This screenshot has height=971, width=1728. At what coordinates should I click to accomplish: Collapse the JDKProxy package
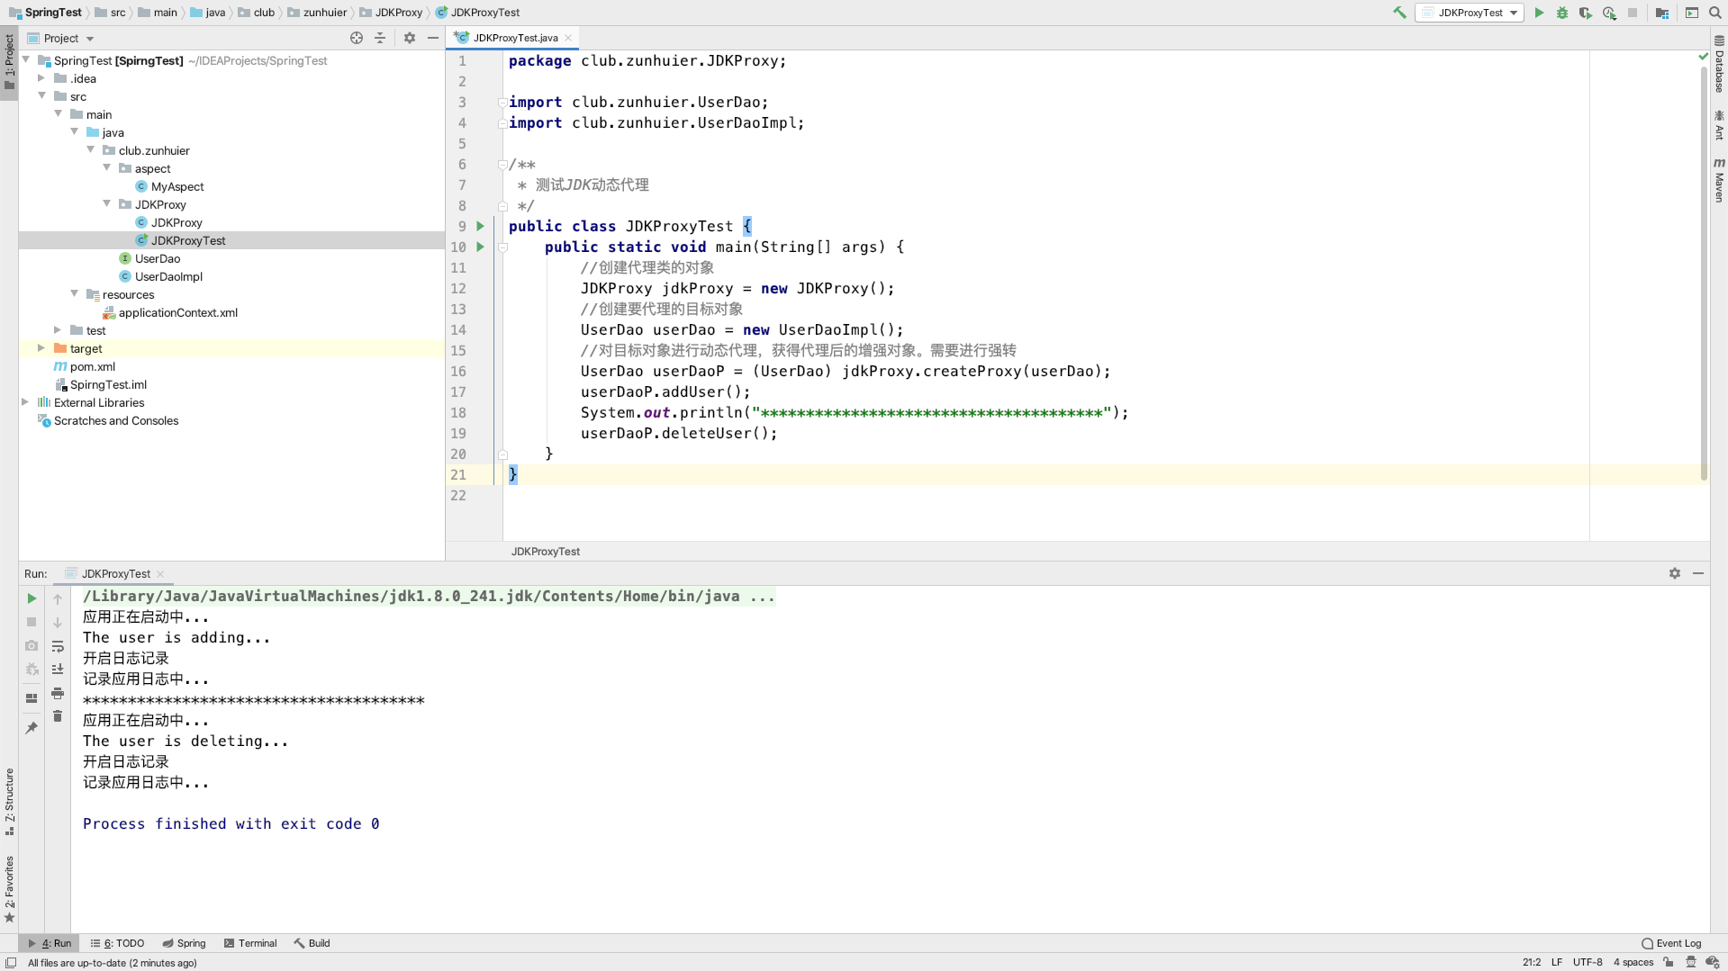[106, 204]
